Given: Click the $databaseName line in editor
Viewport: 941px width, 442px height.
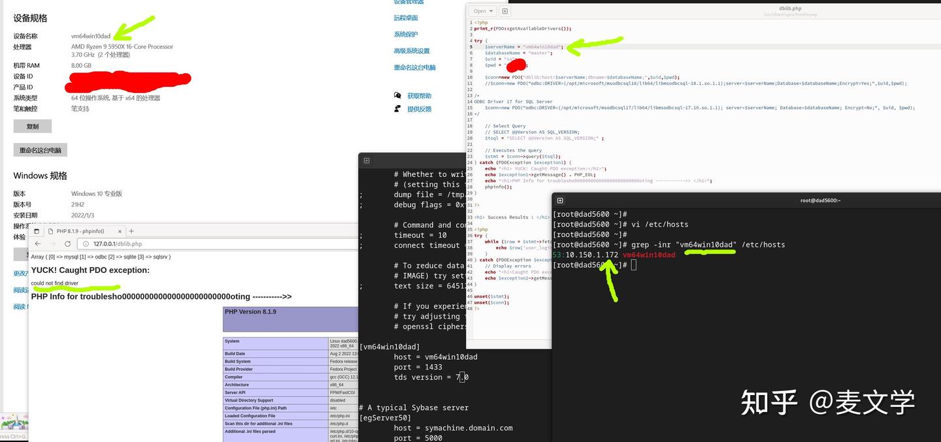Looking at the screenshot, I should click(518, 53).
